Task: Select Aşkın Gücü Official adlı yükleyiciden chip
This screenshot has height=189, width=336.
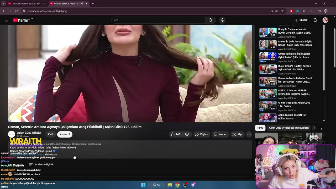Action: point(289,128)
